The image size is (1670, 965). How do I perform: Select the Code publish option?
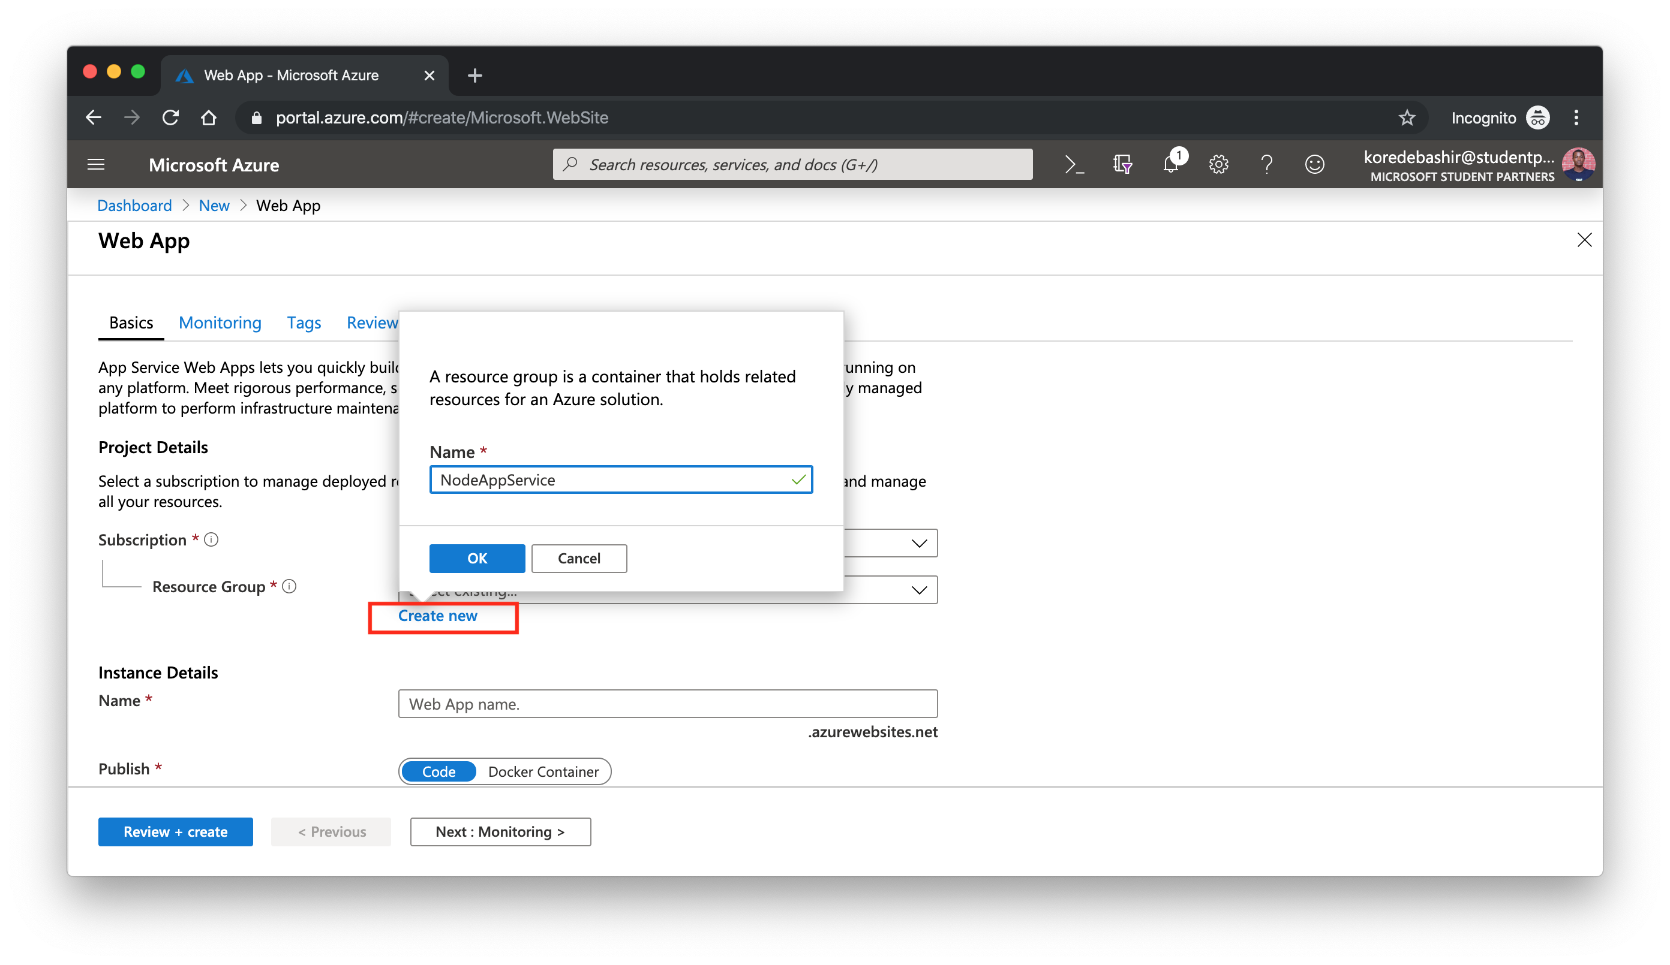point(438,771)
